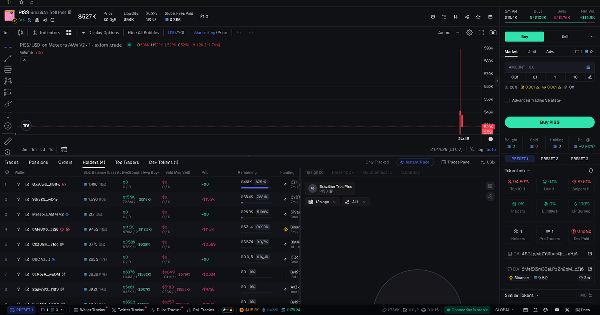Click the AMOUNT input field
This screenshot has width=600, height=315.
point(550,67)
